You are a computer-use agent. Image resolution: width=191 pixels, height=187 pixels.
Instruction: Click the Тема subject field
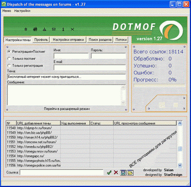(67, 77)
